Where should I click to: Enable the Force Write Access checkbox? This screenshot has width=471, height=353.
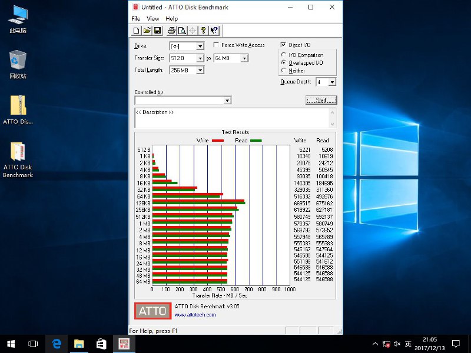[216, 45]
